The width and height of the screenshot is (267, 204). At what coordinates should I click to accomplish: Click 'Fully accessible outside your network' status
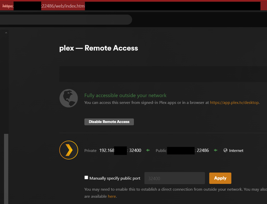pyautogui.click(x=125, y=95)
